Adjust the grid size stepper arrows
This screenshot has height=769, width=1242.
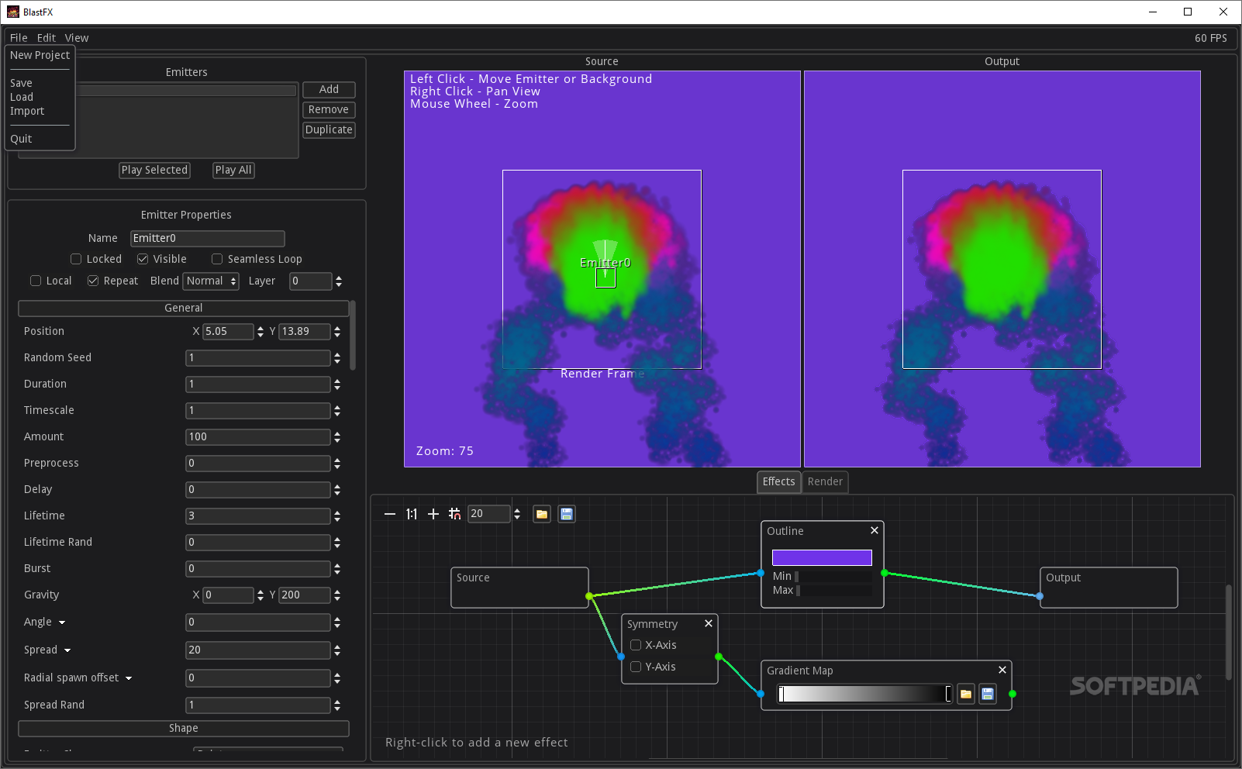coord(517,514)
